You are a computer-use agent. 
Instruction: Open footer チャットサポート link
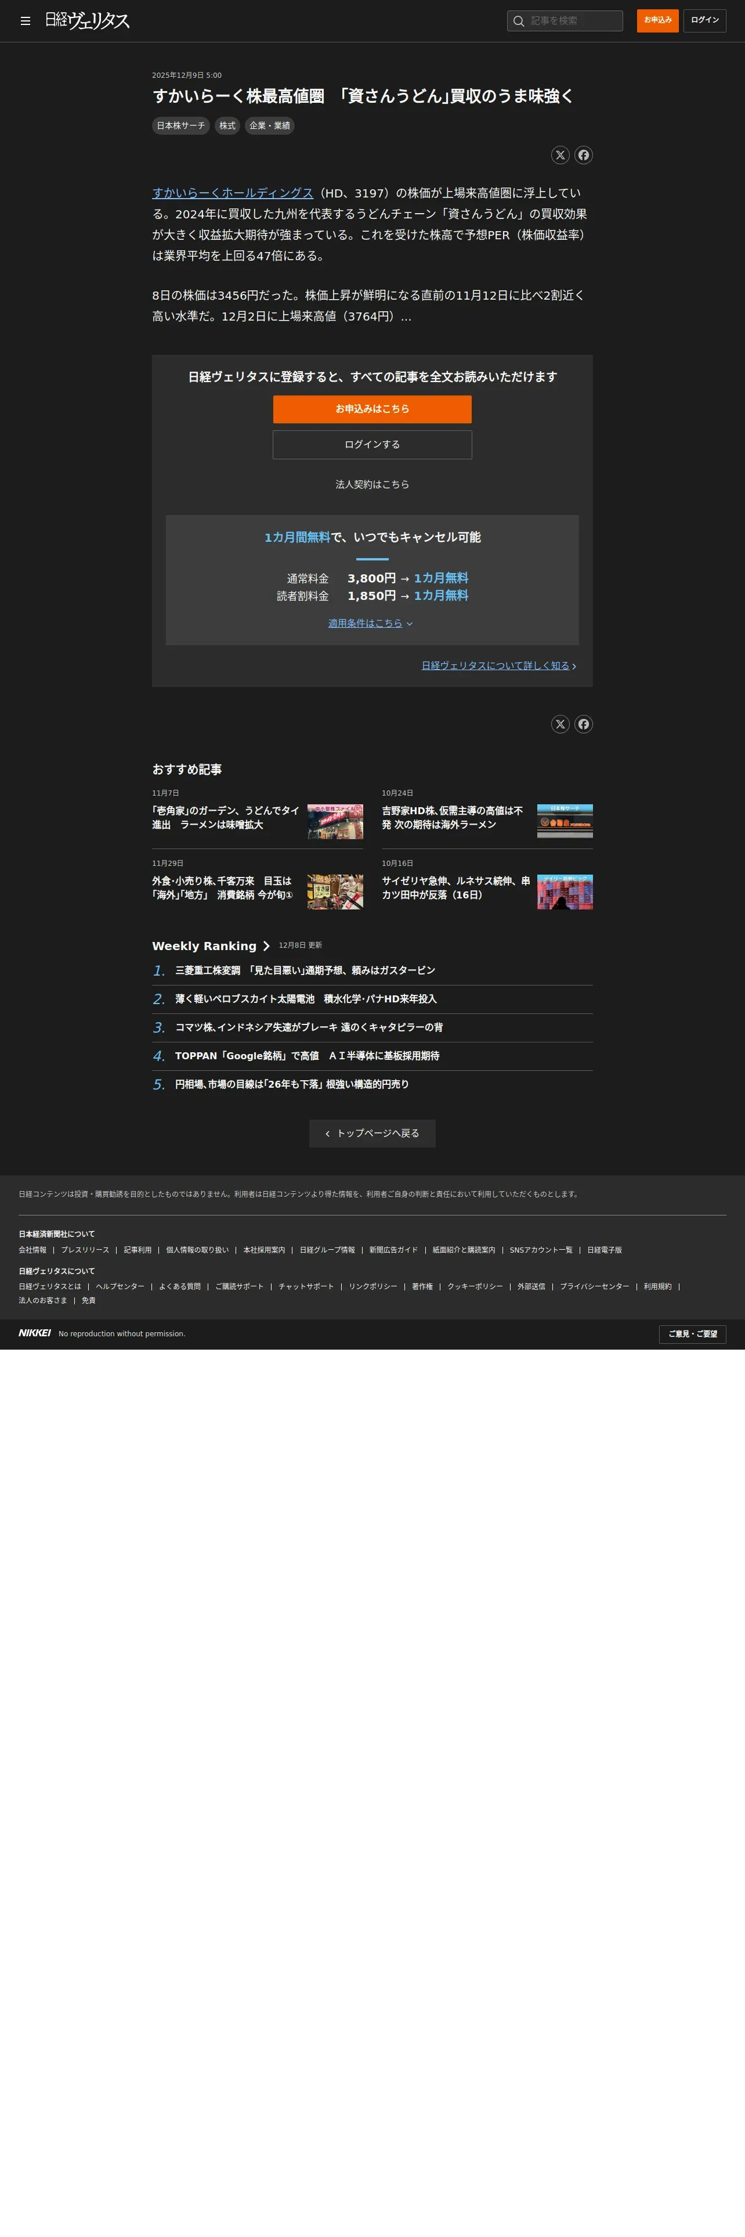306,1287
